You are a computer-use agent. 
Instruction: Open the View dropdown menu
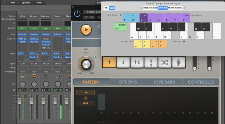[41, 3]
